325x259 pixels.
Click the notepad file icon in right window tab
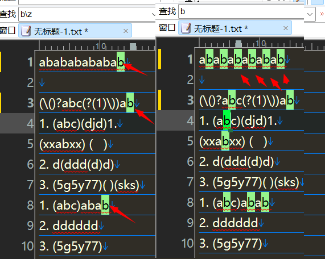pos(186,28)
